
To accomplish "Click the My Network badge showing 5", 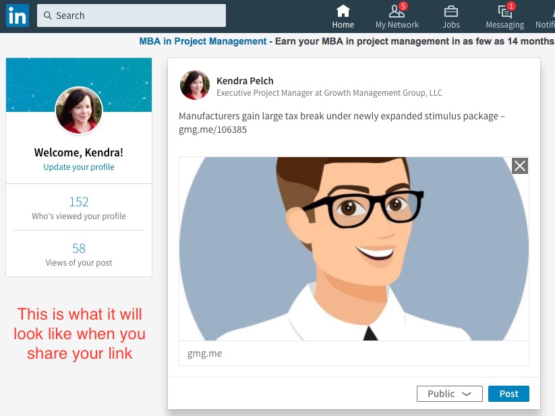I will click(x=403, y=6).
